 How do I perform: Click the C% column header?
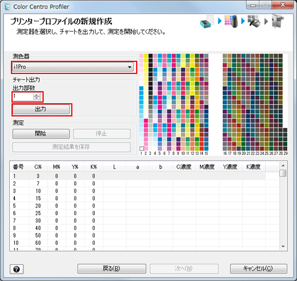(38, 167)
